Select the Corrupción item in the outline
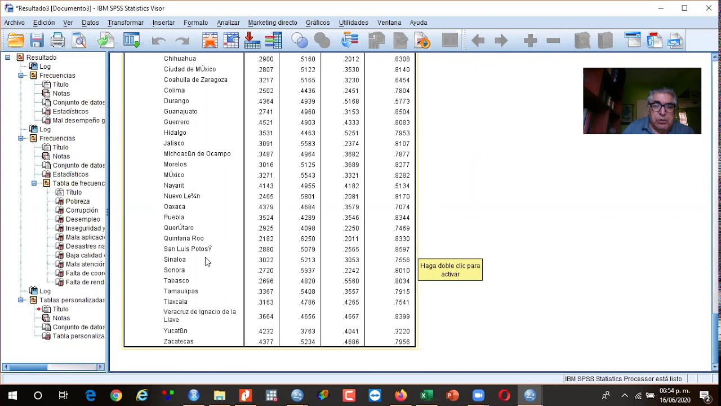The width and height of the screenshot is (721, 406). coord(82,210)
